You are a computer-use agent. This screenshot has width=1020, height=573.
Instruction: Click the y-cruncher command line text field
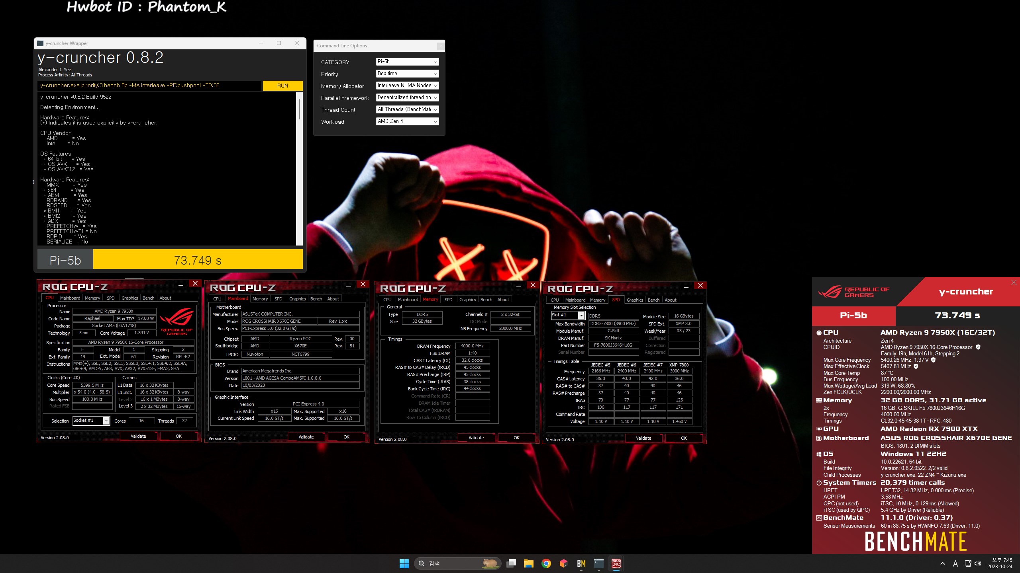tap(150, 86)
